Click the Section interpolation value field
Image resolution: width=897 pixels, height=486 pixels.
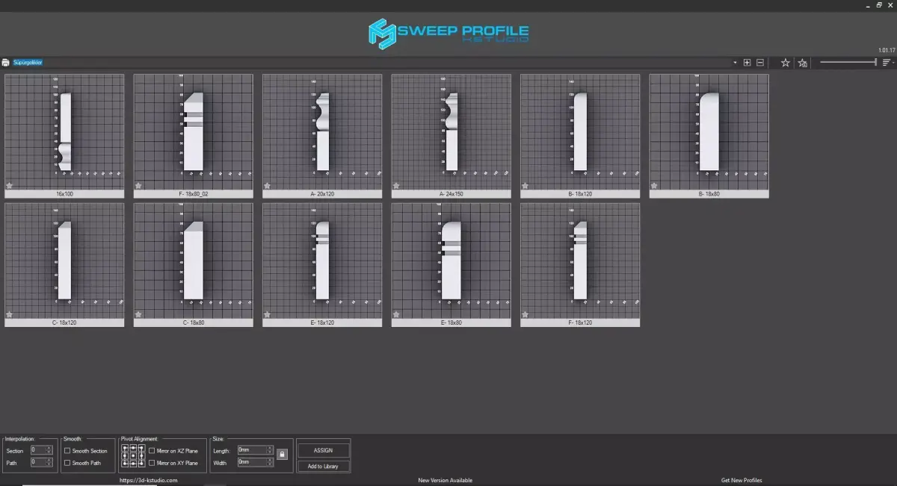click(x=38, y=450)
